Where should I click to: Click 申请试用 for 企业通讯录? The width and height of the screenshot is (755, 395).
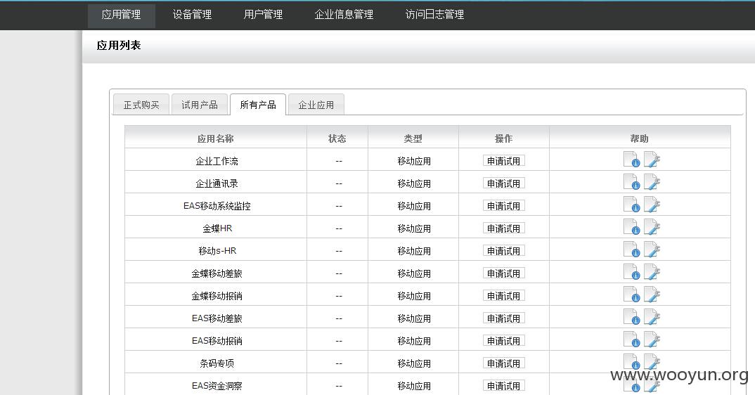(503, 183)
